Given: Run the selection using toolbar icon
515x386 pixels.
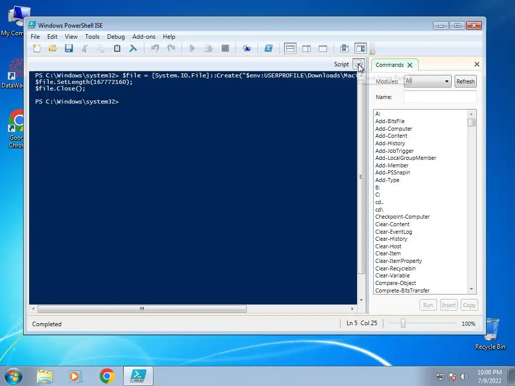Looking at the screenshot, I should pyautogui.click(x=209, y=49).
